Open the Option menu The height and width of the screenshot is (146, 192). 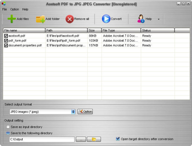coord(15,9)
